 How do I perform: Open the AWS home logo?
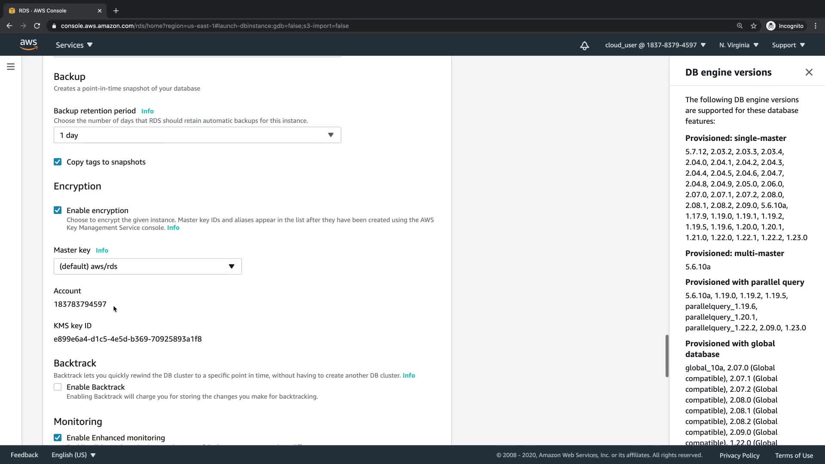28,45
